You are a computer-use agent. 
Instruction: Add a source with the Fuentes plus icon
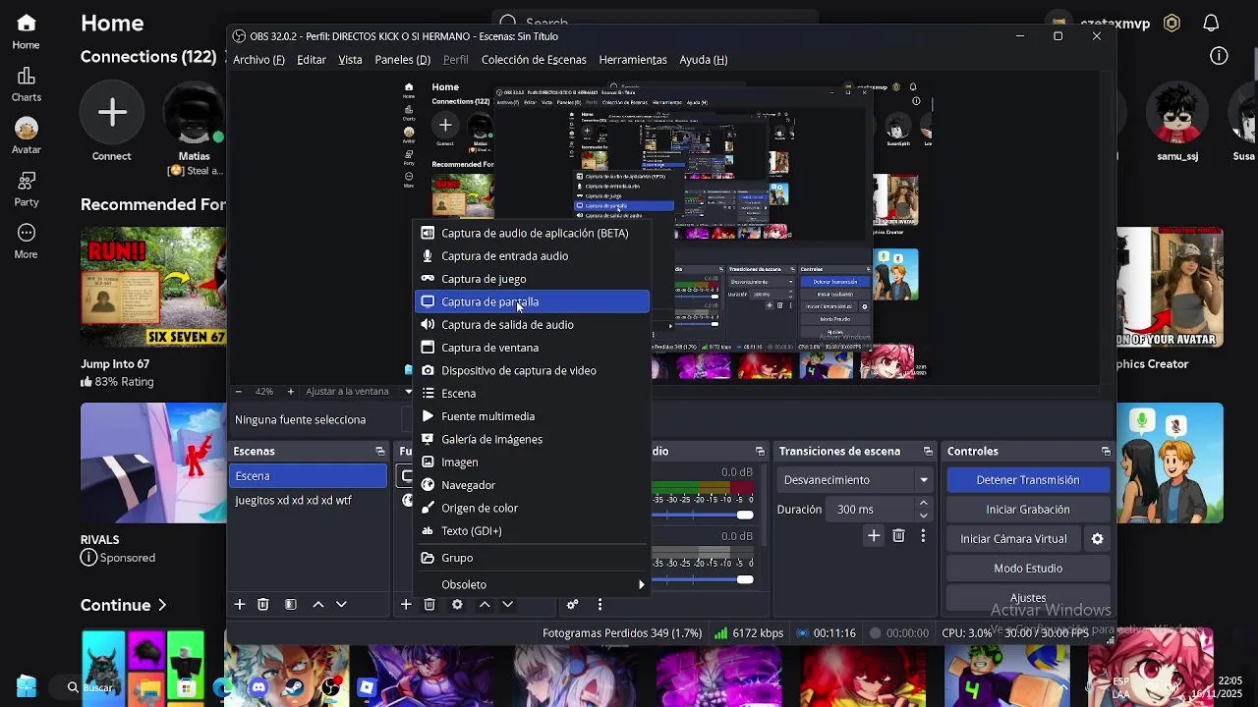(x=405, y=605)
